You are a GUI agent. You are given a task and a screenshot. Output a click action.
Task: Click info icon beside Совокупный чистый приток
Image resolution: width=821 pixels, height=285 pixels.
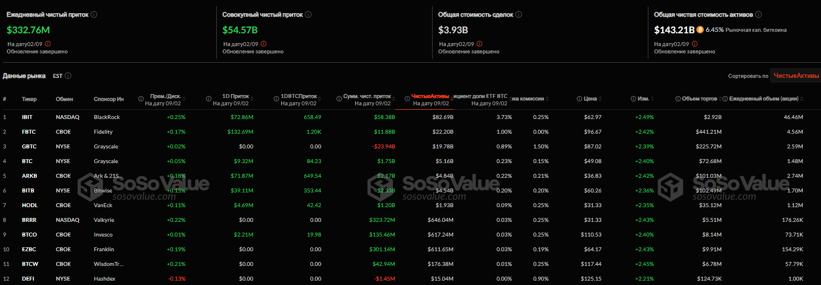tap(308, 15)
